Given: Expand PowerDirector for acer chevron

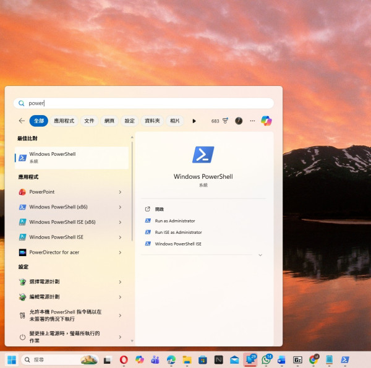Looking at the screenshot, I should pos(120,252).
